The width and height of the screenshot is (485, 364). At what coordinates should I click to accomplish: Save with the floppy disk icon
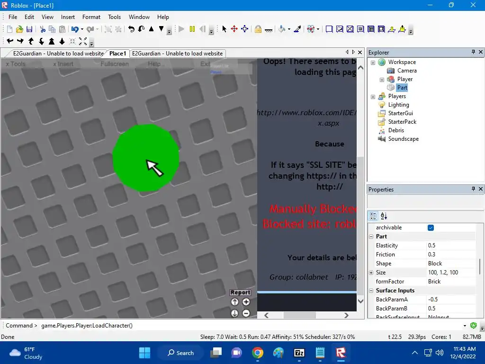coord(29,29)
